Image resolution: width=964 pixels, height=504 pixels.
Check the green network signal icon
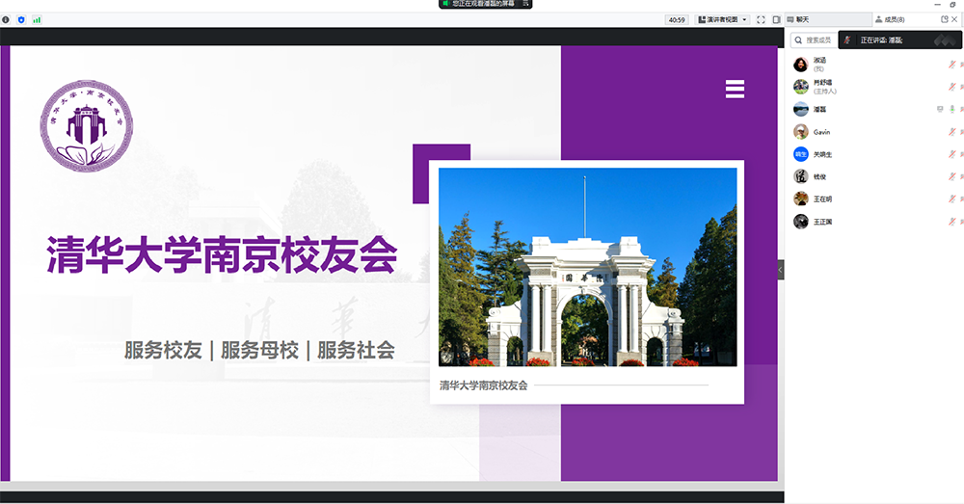(x=37, y=19)
